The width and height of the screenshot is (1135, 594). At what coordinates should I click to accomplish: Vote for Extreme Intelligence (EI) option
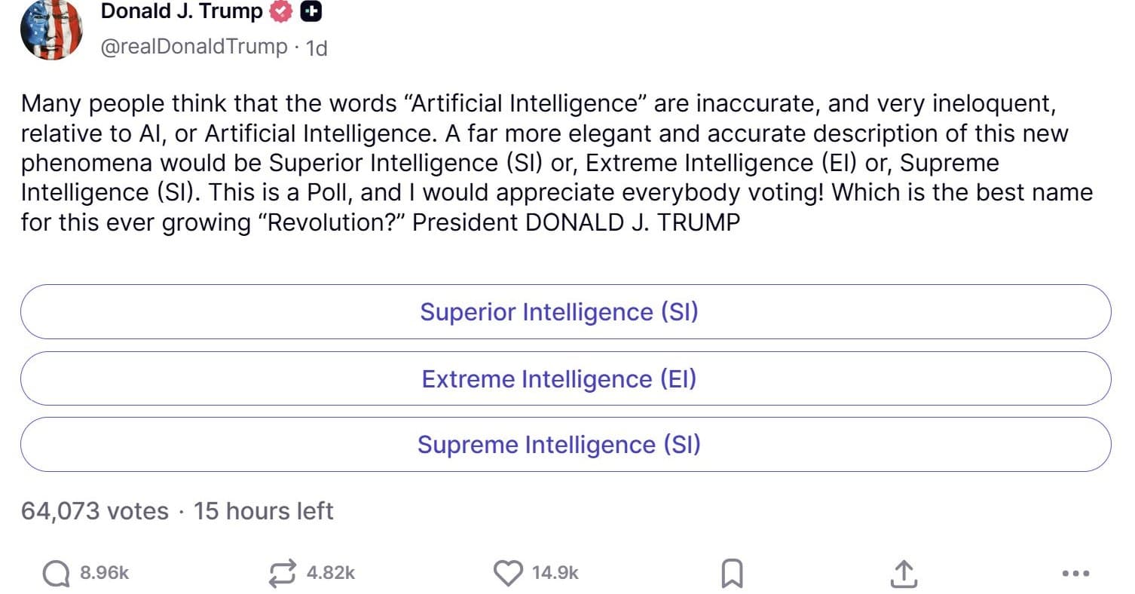click(565, 378)
